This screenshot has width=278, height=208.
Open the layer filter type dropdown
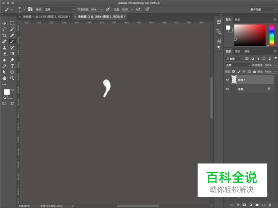(x=234, y=59)
